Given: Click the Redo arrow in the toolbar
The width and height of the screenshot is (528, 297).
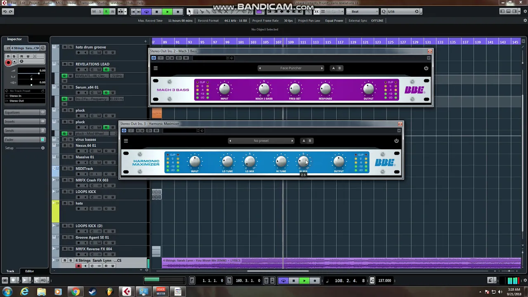Looking at the screenshot, I should click(11, 12).
